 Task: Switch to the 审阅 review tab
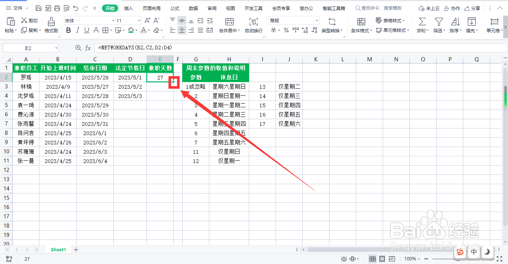[x=212, y=8]
